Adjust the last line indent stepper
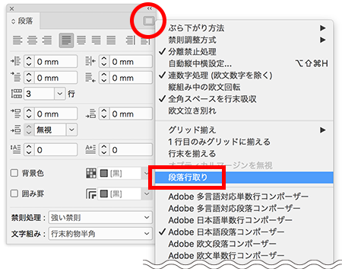The height and width of the screenshot is (275, 342). (x=104, y=78)
